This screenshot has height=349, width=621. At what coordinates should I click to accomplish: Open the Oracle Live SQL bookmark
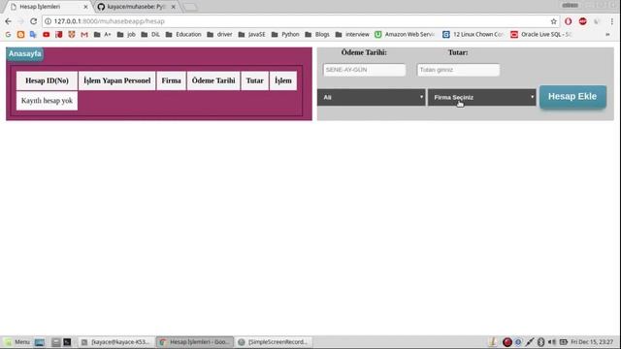541,35
